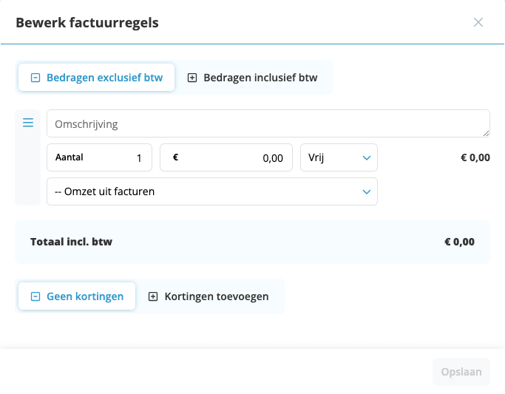
Task: Click the euro symbol in price field
Action: (x=175, y=157)
